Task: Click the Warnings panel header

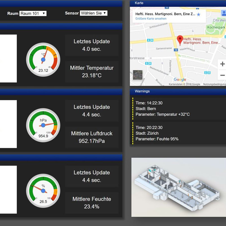Action: tap(178, 91)
